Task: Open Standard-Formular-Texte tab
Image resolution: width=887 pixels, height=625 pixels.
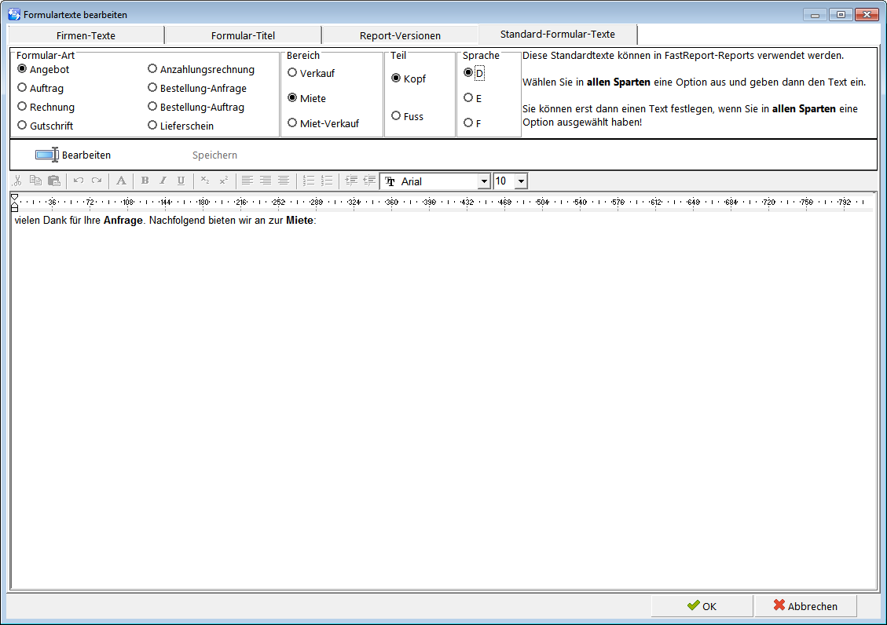Action: [557, 34]
